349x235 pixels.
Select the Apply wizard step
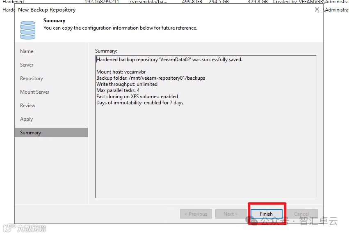27,119
